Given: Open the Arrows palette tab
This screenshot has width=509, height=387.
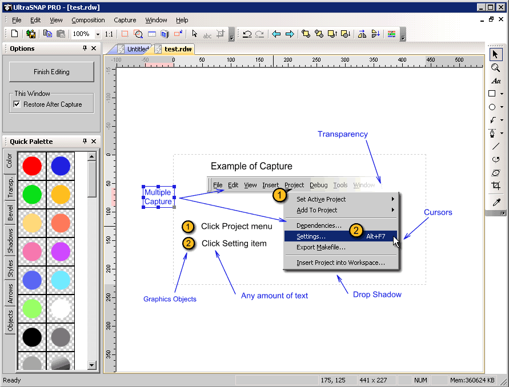Looking at the screenshot, I should (x=10, y=293).
